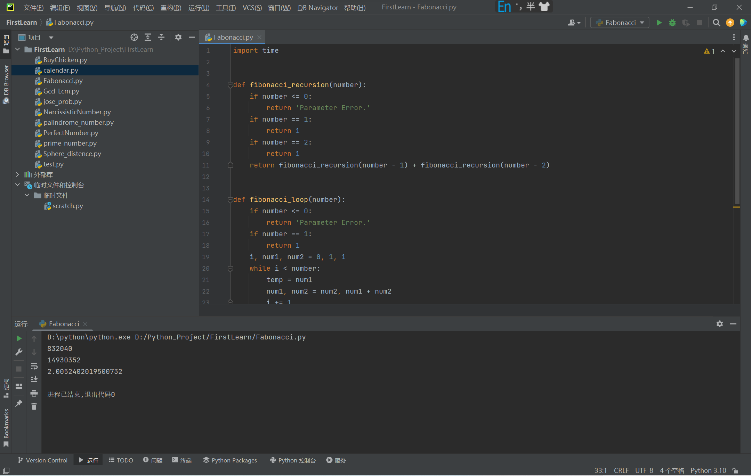Open the 终端 terminal tool window

[182, 460]
